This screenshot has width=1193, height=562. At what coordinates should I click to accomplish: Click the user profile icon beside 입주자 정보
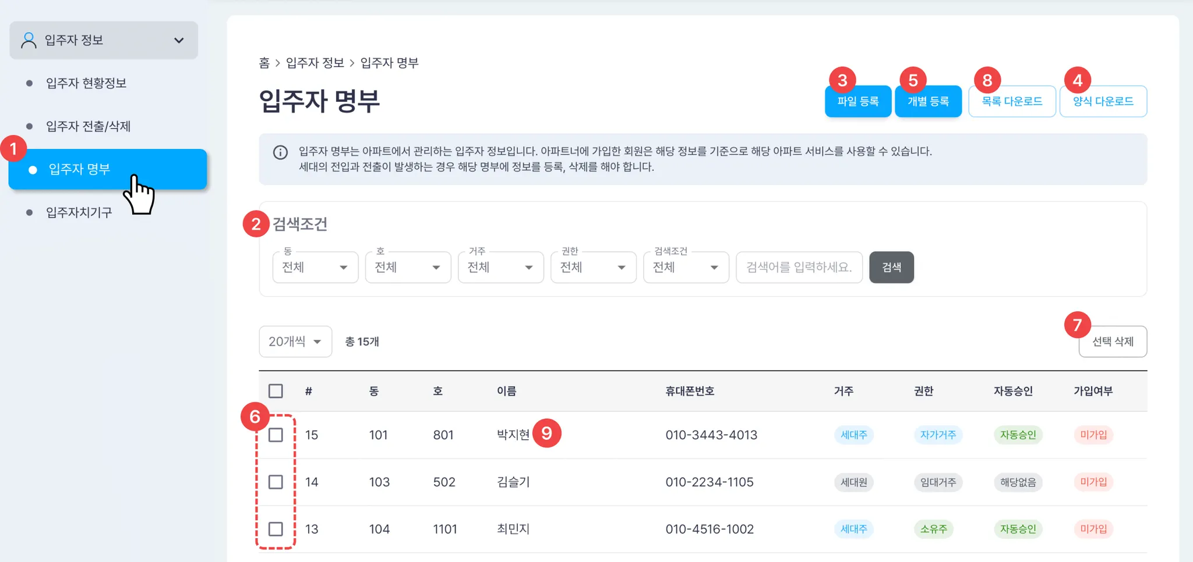click(x=29, y=40)
